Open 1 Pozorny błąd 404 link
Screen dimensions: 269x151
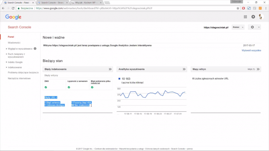tap(81, 103)
